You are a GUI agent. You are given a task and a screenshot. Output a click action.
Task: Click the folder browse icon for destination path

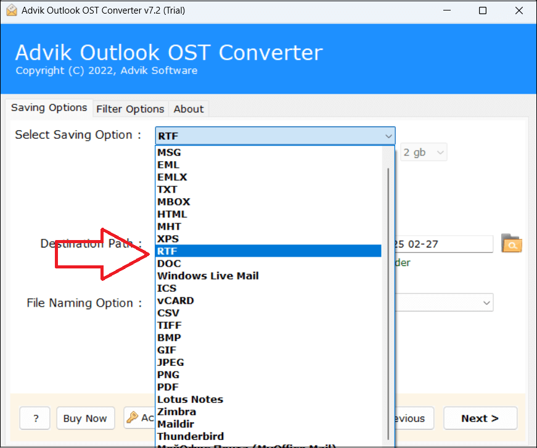click(511, 243)
